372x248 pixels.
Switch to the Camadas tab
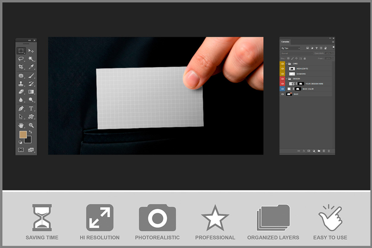(285, 42)
